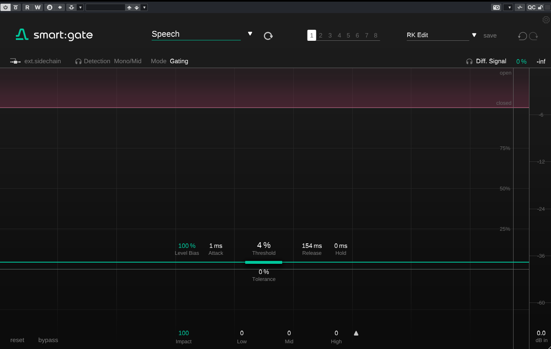Activate the host side-chain icon
Screen dimensions: 551x349
coord(72,7)
